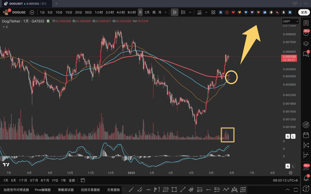Screen dimensions: 311x194
Task: Maximize the bottom panel icon
Action: click(x=295, y=190)
